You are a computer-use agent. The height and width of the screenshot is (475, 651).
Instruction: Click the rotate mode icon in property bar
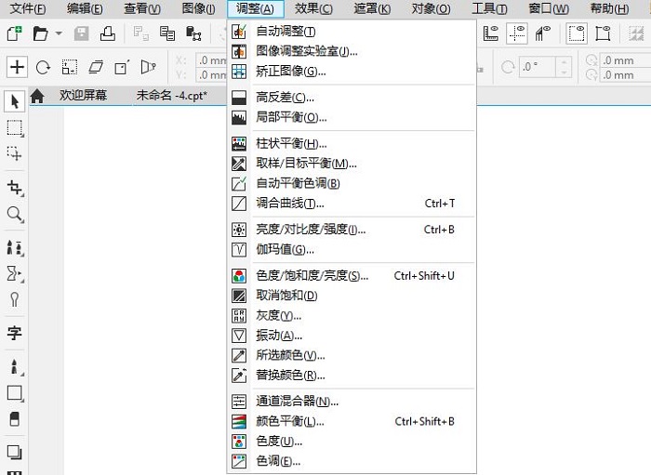(x=43, y=67)
